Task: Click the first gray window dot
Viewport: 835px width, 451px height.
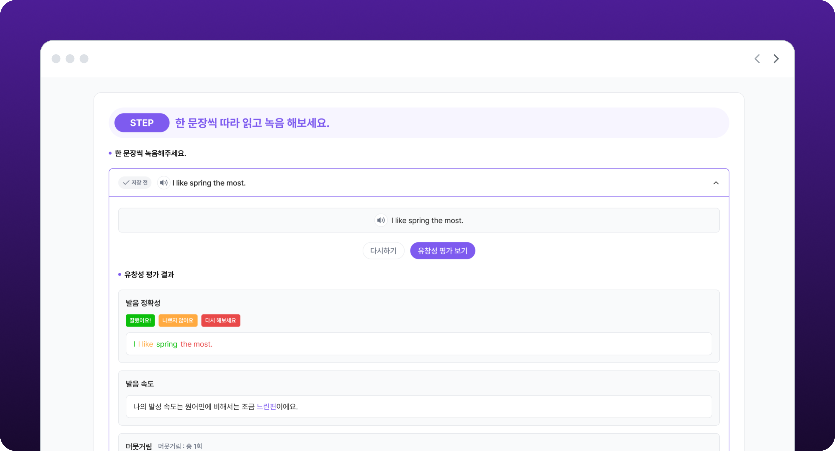Action: (x=56, y=59)
